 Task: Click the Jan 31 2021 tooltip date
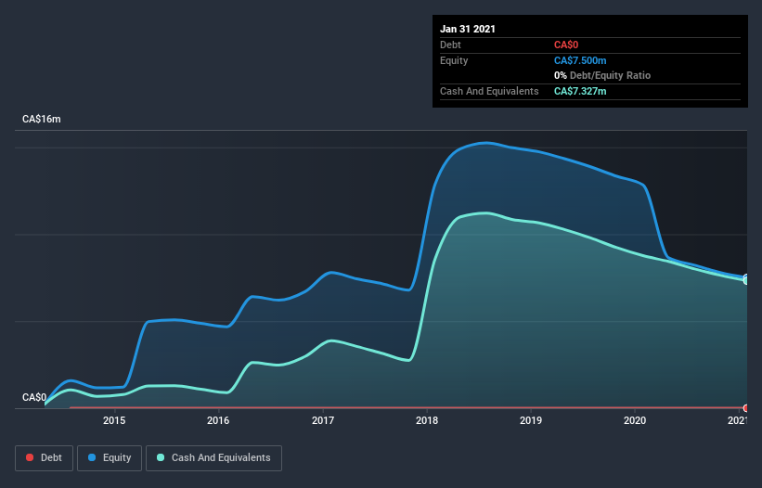click(x=468, y=29)
